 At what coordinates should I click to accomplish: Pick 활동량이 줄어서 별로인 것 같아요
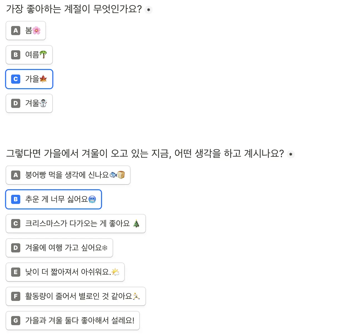tap(76, 296)
